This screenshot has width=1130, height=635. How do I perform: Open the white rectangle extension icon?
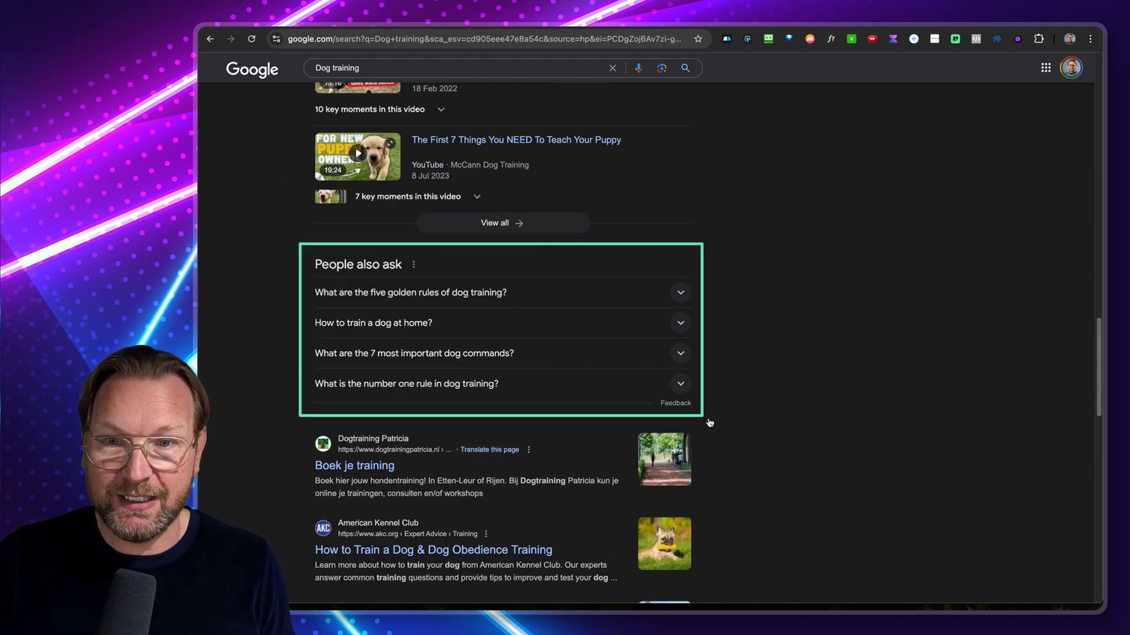(x=934, y=39)
